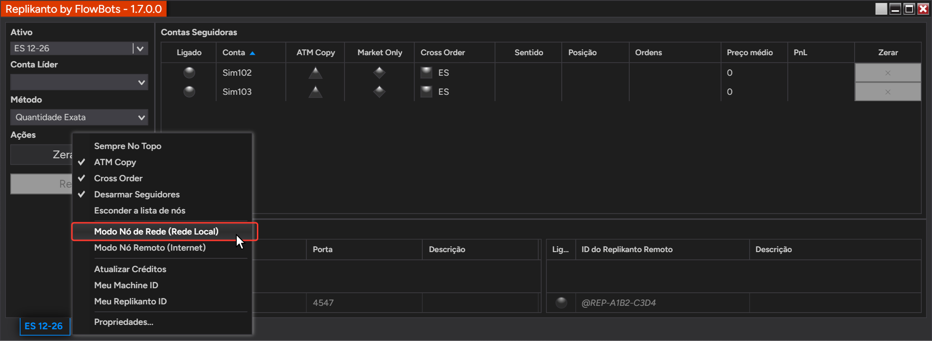Toggle ATM Copy triangle for Sim102
Viewport: 932px width, 341px height.
pyautogui.click(x=316, y=73)
